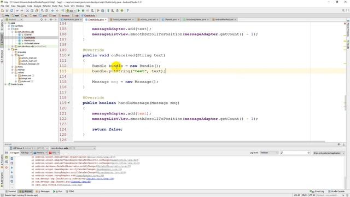The width and height of the screenshot is (350, 197).
Task: Open the Structure side tool window
Action: click(x=2, y=57)
